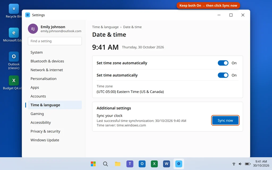This screenshot has width=272, height=170.
Task: Toggle Set time zone automatically off
Action: click(223, 63)
